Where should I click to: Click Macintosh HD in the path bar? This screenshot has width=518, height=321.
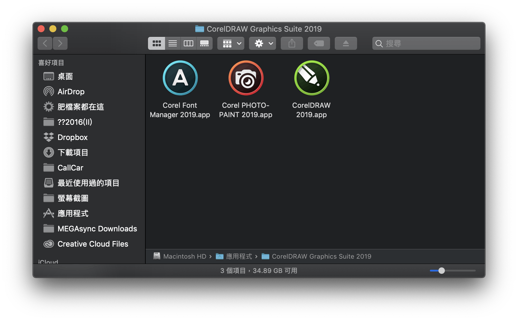(180, 256)
